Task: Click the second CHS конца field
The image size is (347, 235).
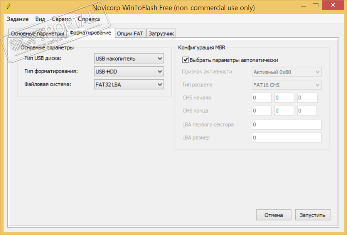Action: pyautogui.click(x=285, y=111)
